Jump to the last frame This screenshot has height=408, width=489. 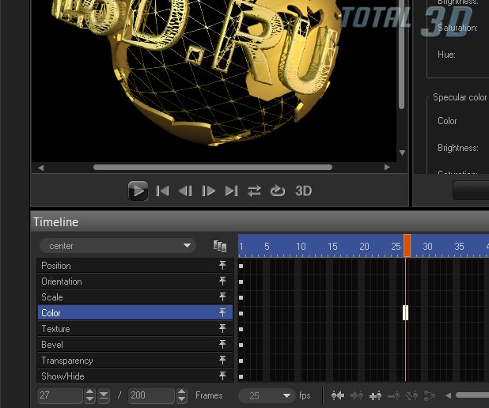click(x=231, y=191)
